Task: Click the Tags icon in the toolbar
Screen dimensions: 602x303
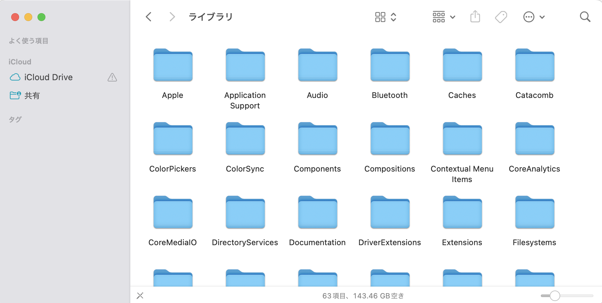Action: [x=501, y=16]
